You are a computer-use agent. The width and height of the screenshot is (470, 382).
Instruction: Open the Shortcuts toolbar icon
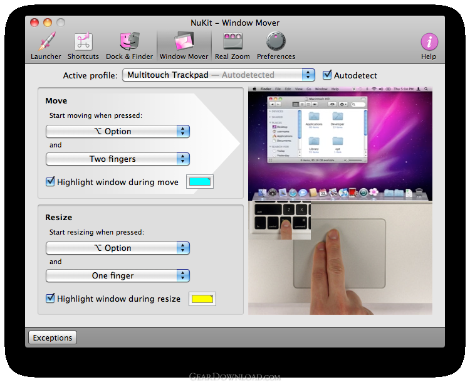tap(83, 41)
